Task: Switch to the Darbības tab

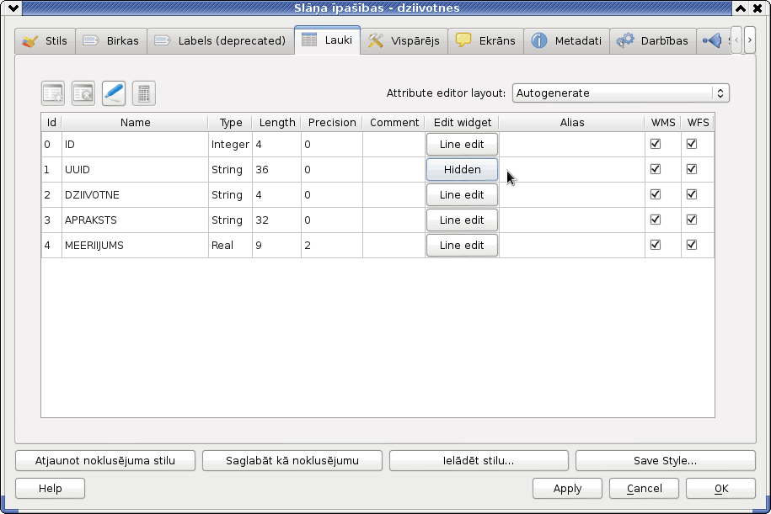Action: pos(652,40)
